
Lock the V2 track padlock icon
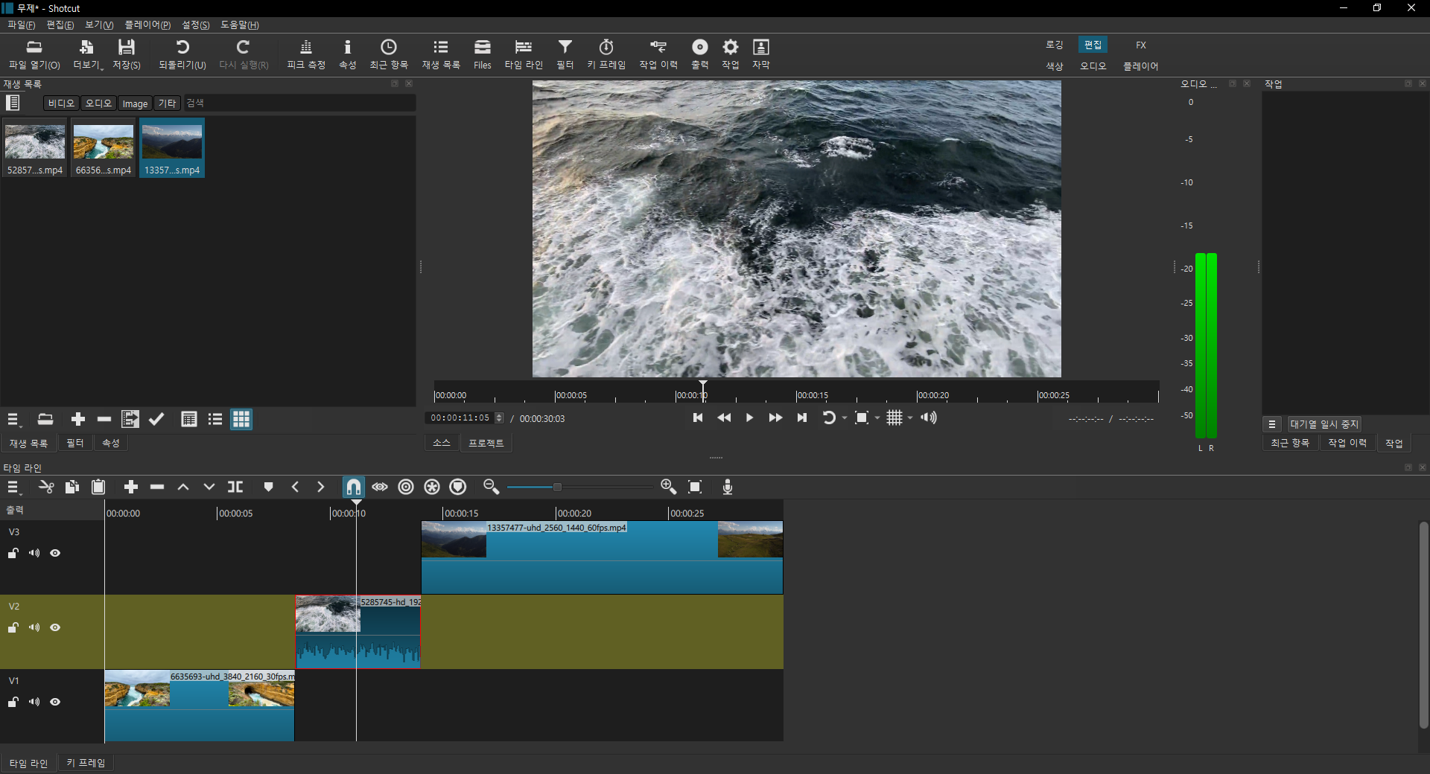13,627
